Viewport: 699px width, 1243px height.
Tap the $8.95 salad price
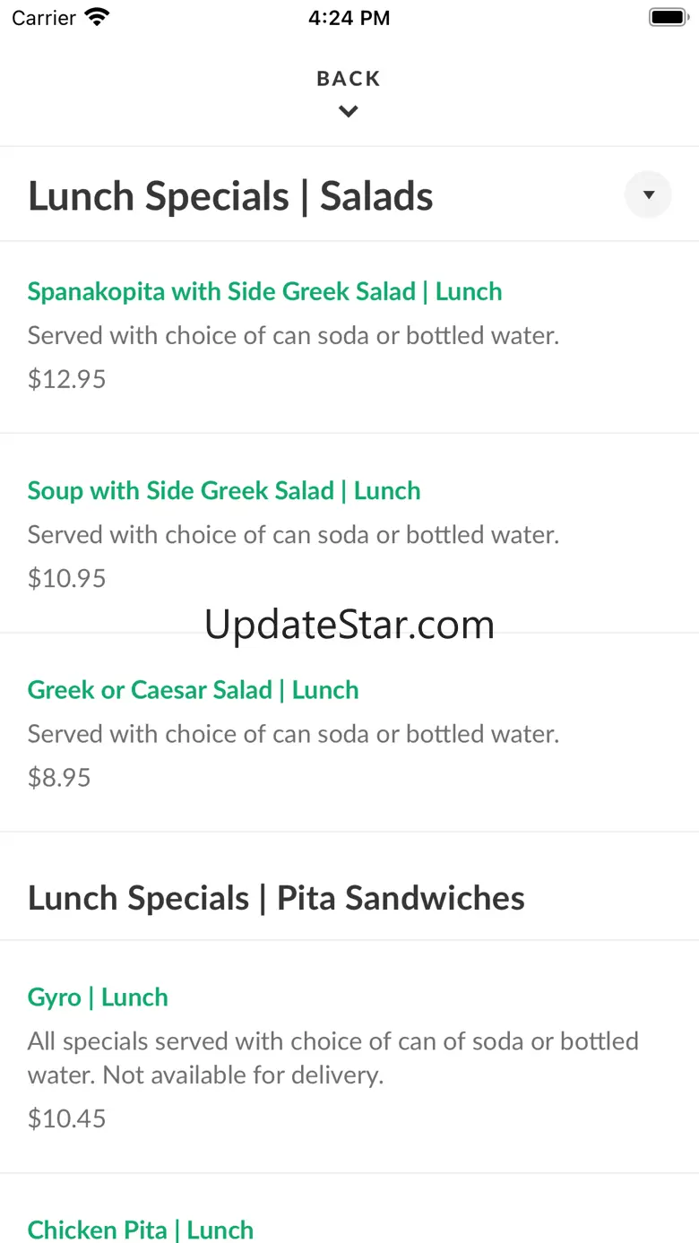tap(59, 777)
